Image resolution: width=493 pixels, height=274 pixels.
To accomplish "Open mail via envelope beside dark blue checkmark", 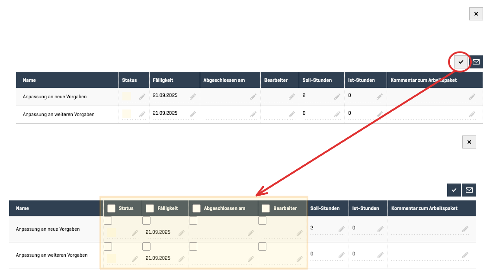I will click(469, 190).
